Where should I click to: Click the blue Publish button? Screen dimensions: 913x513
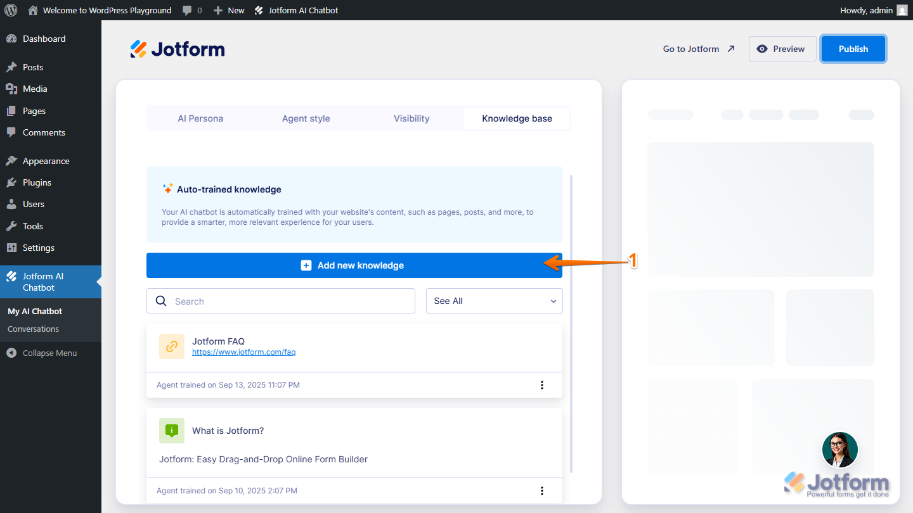[853, 49]
